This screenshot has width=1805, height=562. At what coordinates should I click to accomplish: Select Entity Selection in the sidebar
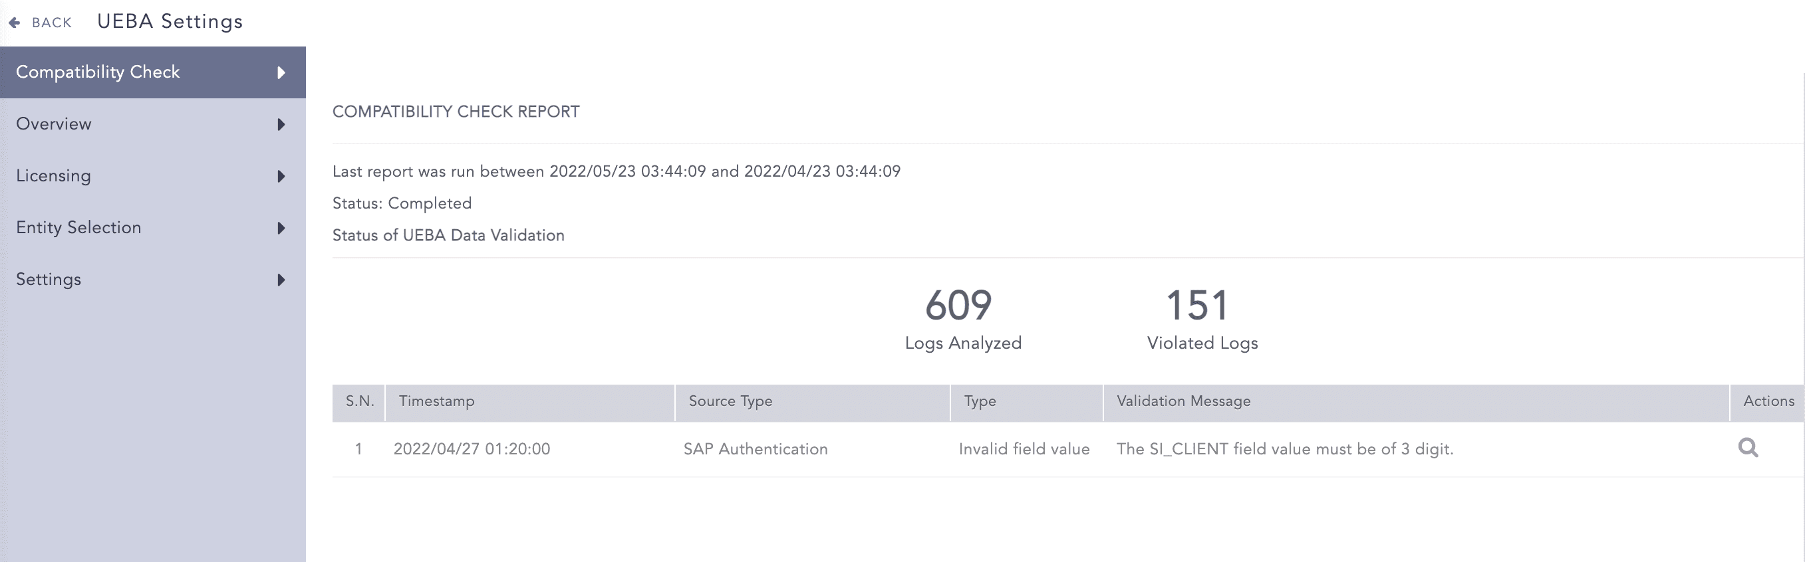click(x=78, y=227)
